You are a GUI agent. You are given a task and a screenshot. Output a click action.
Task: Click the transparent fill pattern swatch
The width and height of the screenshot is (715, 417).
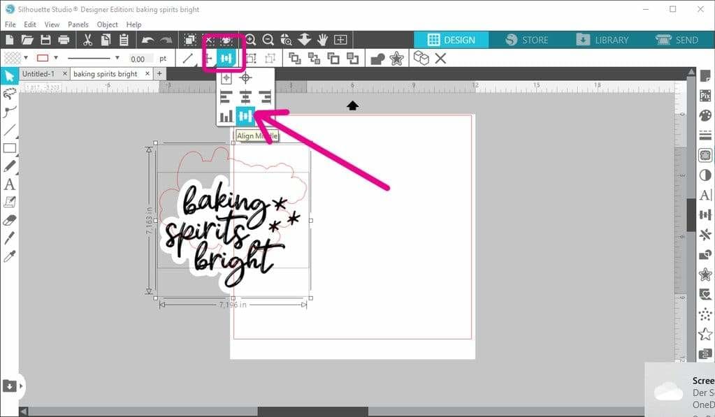13,58
